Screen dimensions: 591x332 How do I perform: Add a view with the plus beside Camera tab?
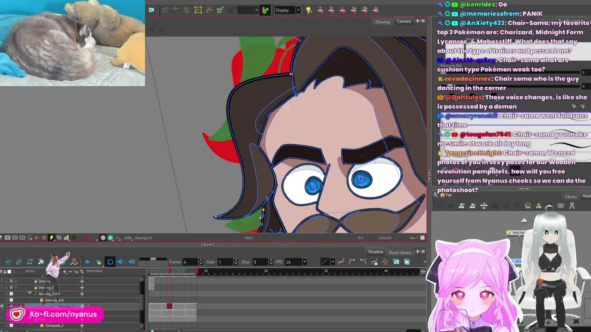click(417, 21)
